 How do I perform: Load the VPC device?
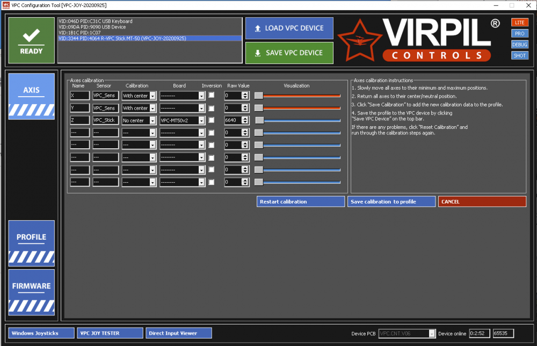pos(289,28)
